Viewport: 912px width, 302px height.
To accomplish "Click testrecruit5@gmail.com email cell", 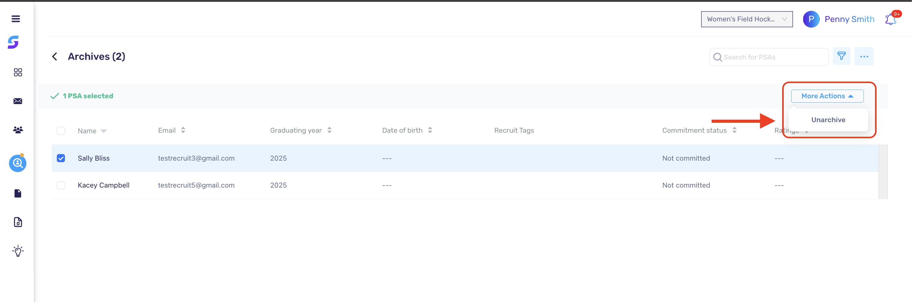I will point(196,185).
